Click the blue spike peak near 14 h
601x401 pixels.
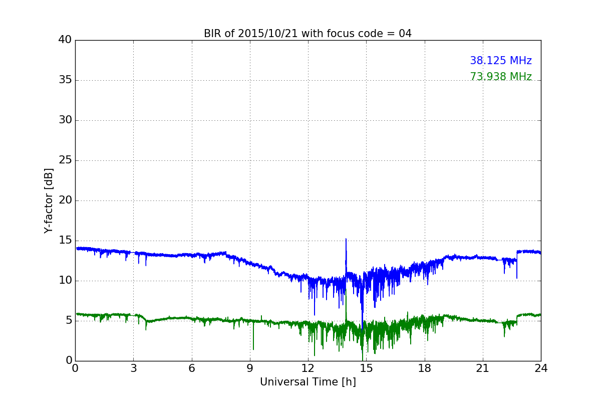click(346, 239)
